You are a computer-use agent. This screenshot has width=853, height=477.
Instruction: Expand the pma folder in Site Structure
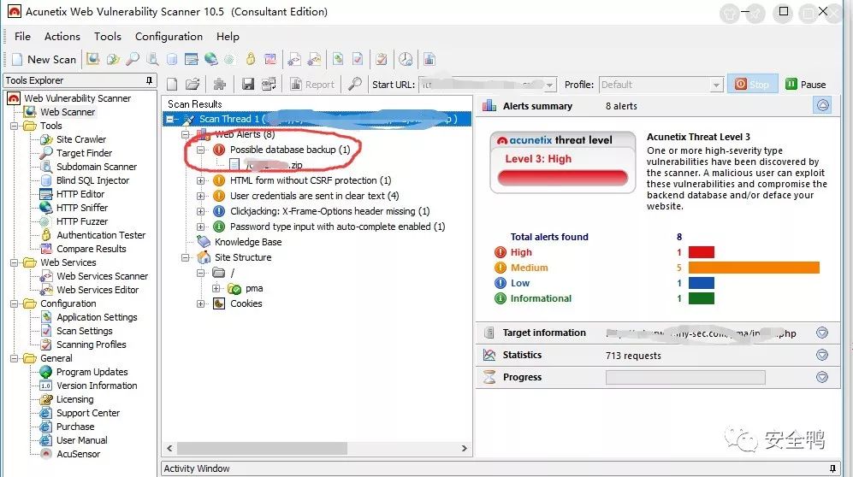click(216, 288)
